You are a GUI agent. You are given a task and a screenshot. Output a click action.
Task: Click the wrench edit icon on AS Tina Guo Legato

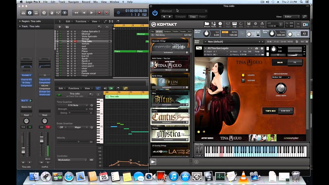coord(199,48)
